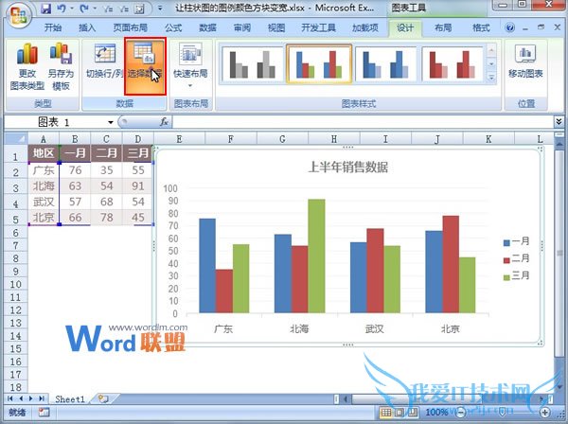Click the Office button logo
The width and height of the screenshot is (568, 424).
tap(18, 16)
